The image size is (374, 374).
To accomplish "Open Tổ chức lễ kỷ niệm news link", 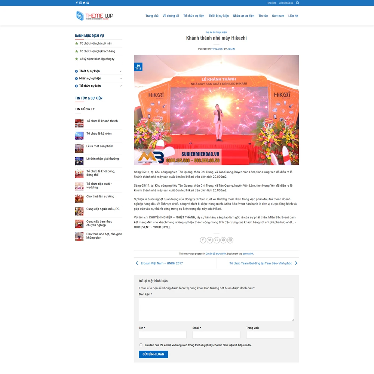I will point(99,134).
